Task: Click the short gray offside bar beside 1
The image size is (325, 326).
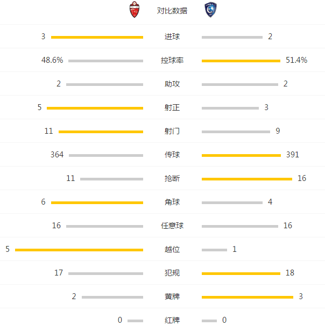Action: point(214,250)
